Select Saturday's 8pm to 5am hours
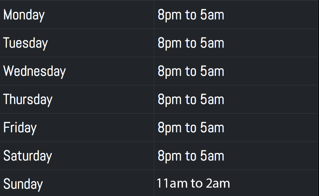This screenshot has height=196, width=319. point(191,156)
